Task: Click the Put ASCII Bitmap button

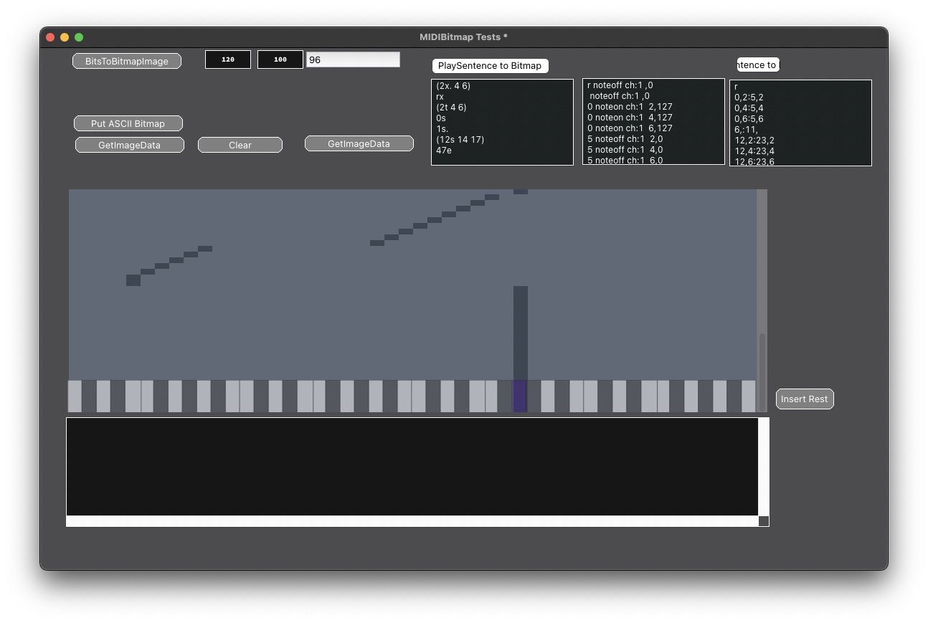Action: (128, 123)
